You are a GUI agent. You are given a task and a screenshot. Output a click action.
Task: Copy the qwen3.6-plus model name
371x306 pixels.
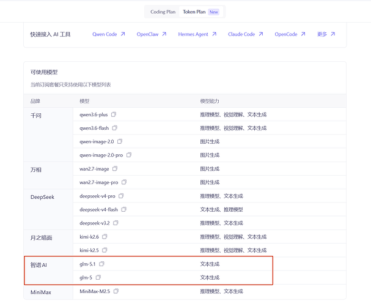[x=114, y=114]
